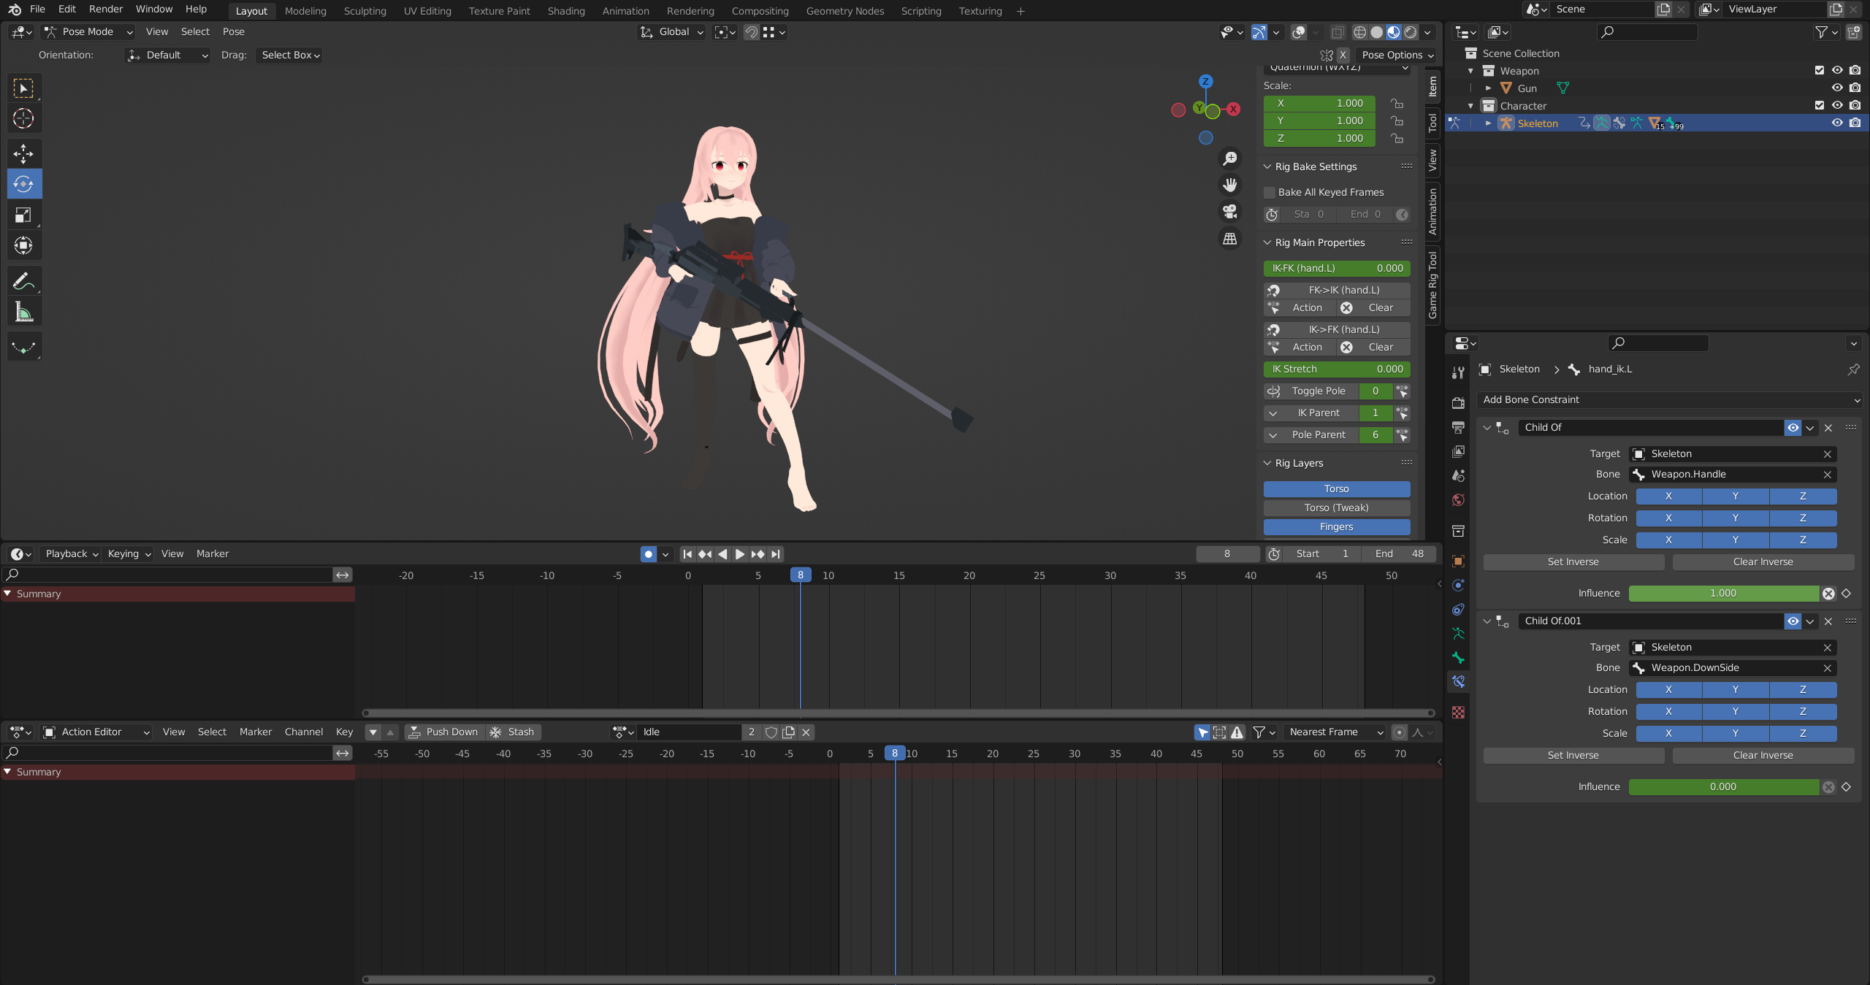Open Drag Select Box dropdown
1870x985 pixels.
coord(290,55)
